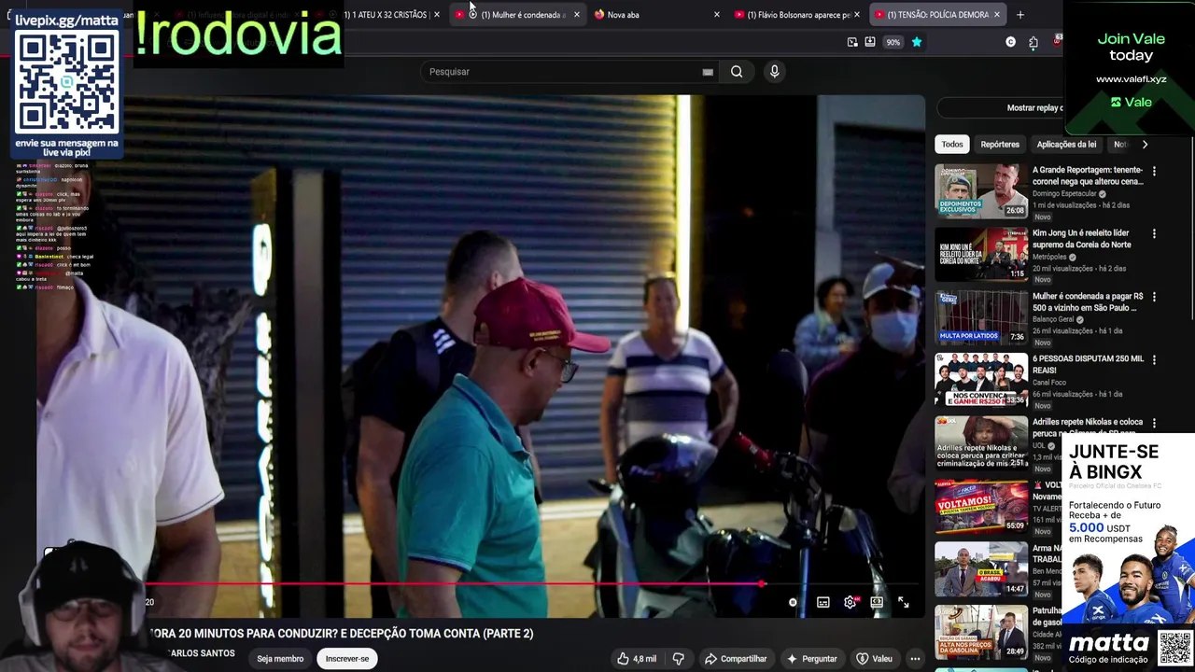Open A Grande Reportagem video thumbnail

point(981,190)
